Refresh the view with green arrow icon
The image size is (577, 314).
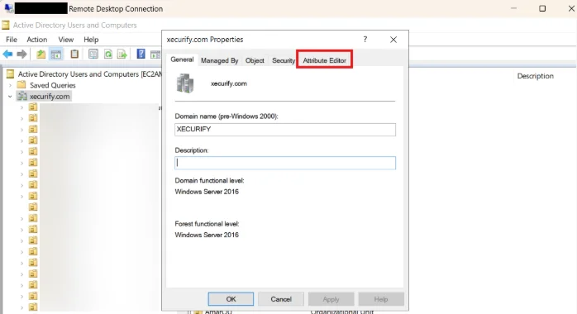(x=108, y=54)
